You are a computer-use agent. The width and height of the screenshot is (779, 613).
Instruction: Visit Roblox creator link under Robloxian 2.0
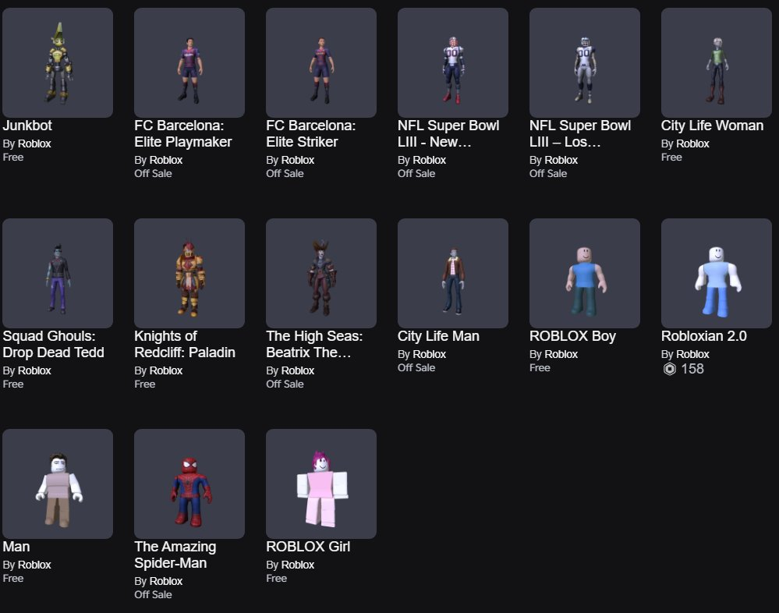692,355
